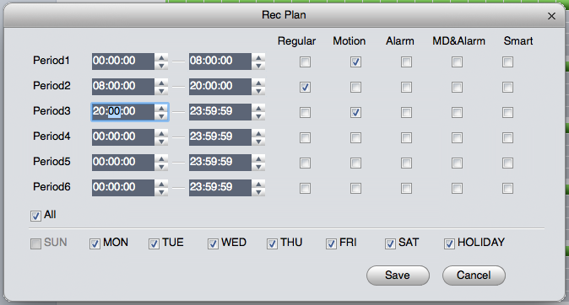This screenshot has width=569, height=305.
Task: Increase Period1 start time with up arrow
Action: pos(161,57)
